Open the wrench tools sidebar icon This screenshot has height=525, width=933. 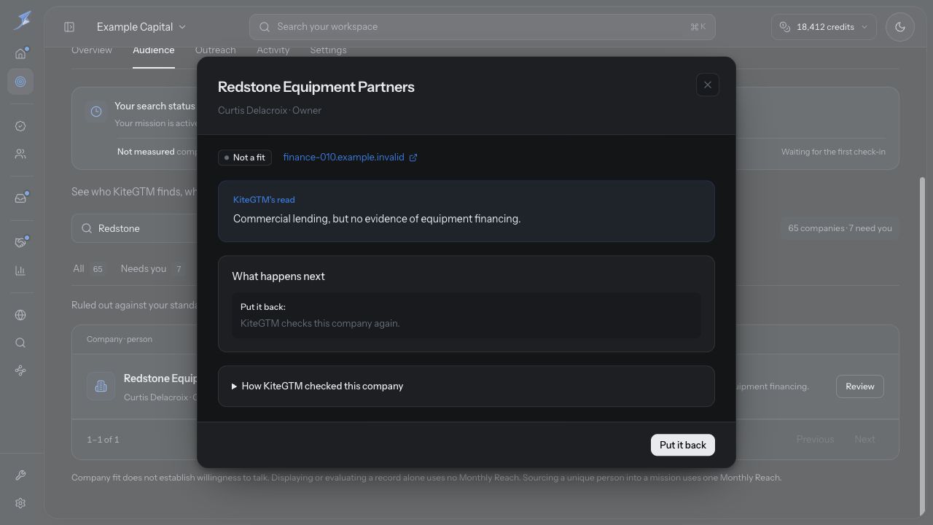pyautogui.click(x=20, y=475)
